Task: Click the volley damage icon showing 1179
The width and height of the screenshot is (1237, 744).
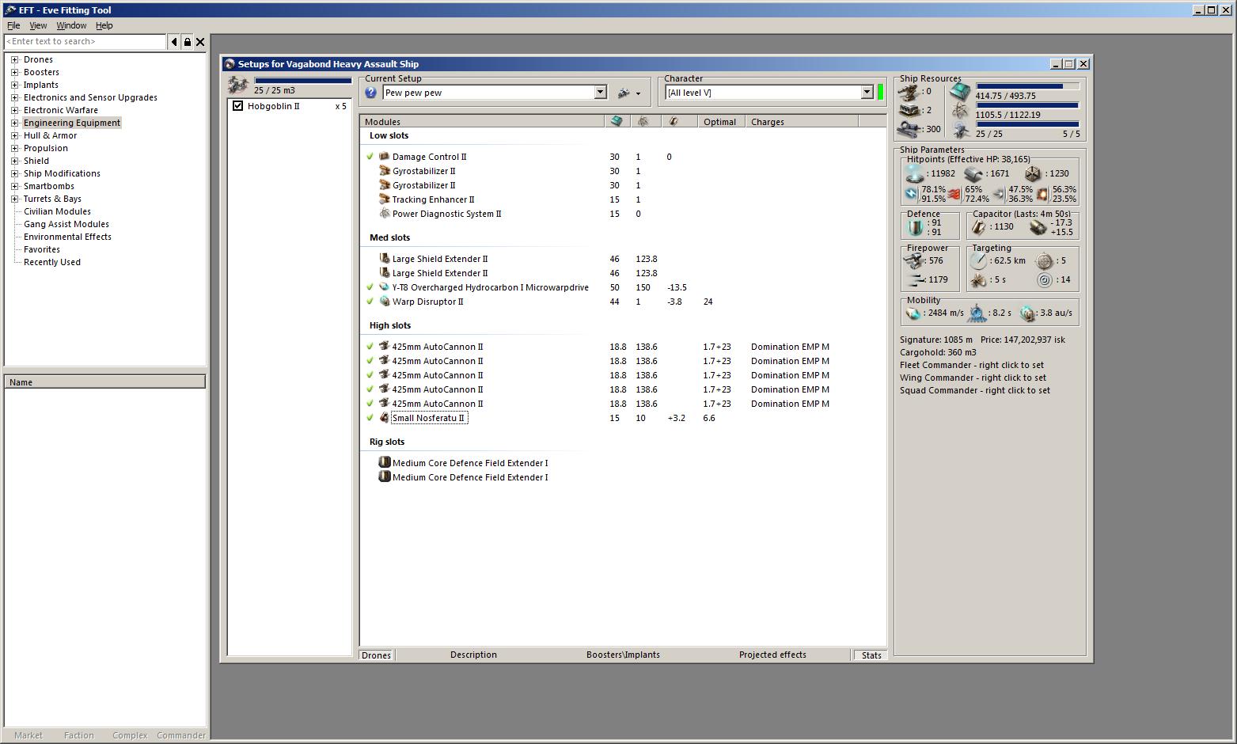Action: 915,280
